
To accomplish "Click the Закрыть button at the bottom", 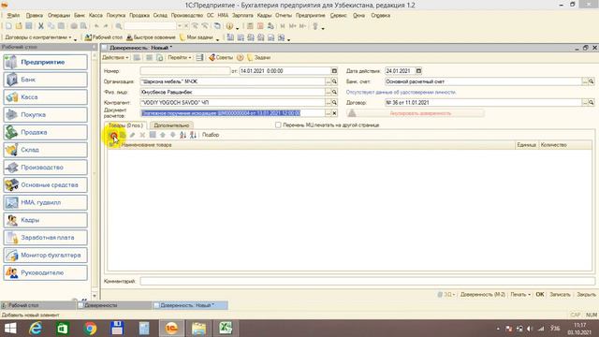I will [x=586, y=295].
